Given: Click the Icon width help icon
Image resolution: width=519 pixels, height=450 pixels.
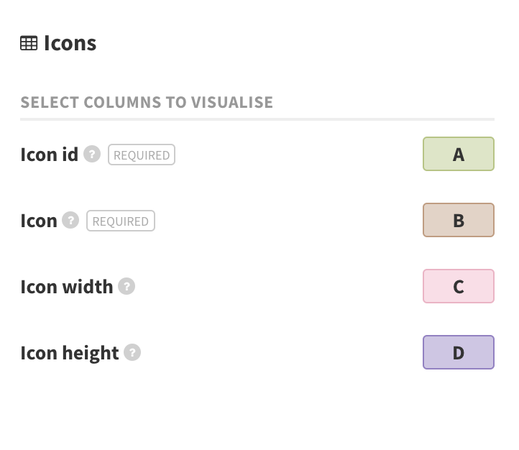Looking at the screenshot, I should (x=127, y=286).
